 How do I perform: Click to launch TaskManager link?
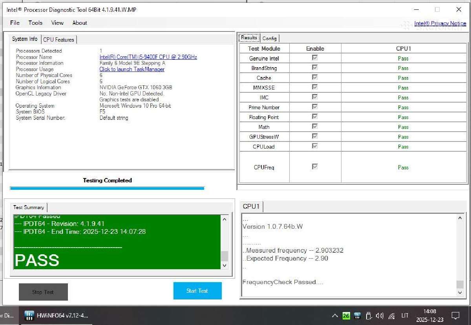tap(132, 69)
